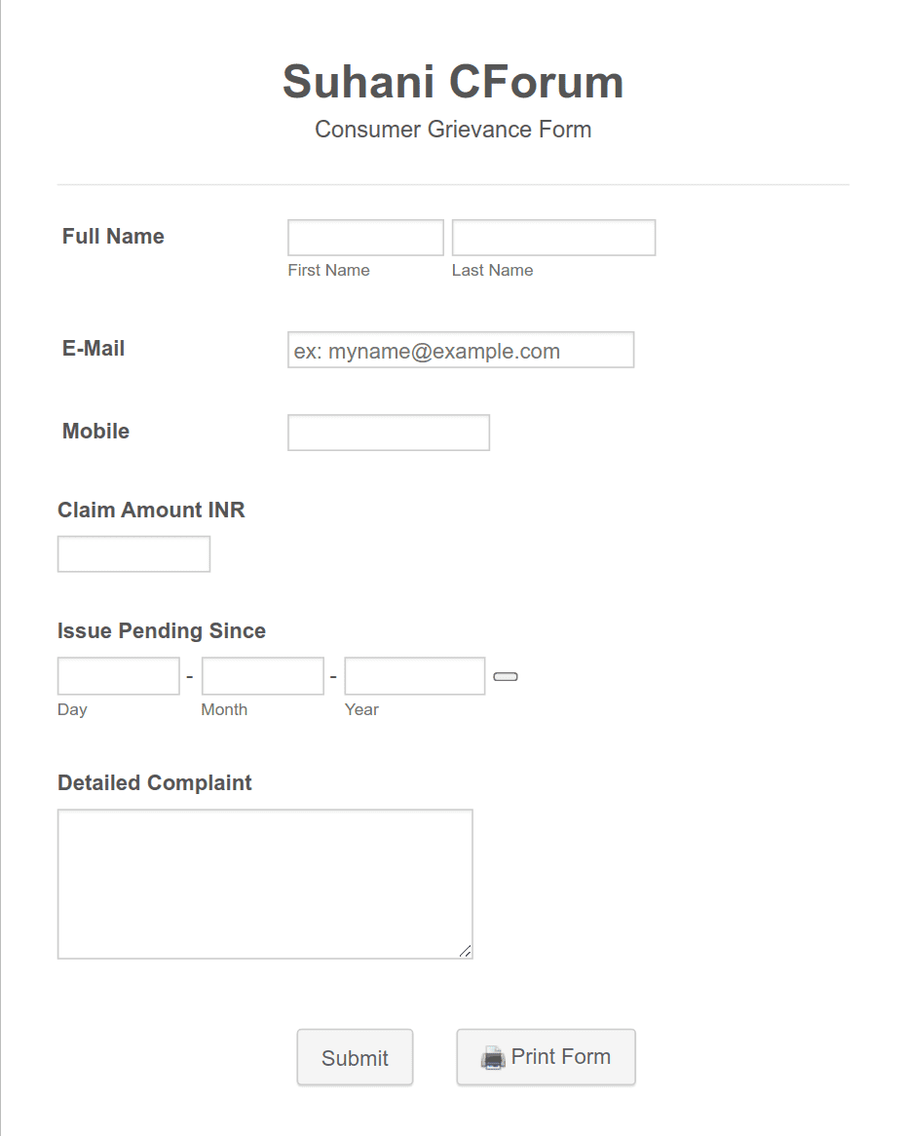Select the Year input box

pyautogui.click(x=415, y=676)
